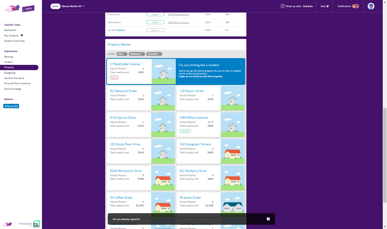
Task: Open Dashboard in Teacher Tools
Action: click(x=10, y=30)
